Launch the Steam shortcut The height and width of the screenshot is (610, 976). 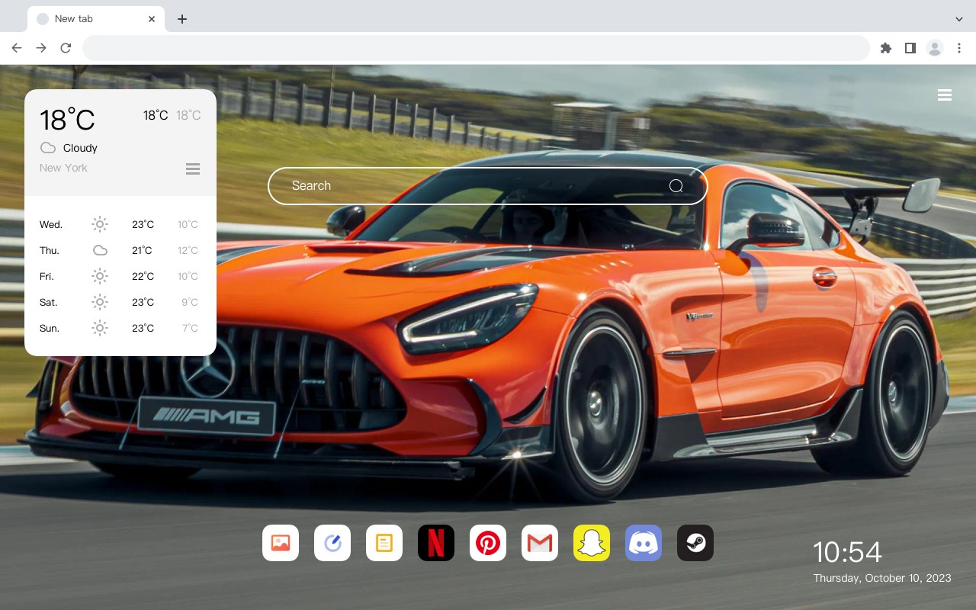[x=695, y=543]
